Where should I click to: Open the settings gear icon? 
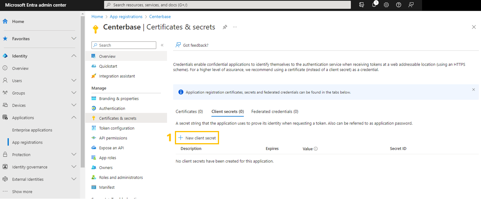386,5
